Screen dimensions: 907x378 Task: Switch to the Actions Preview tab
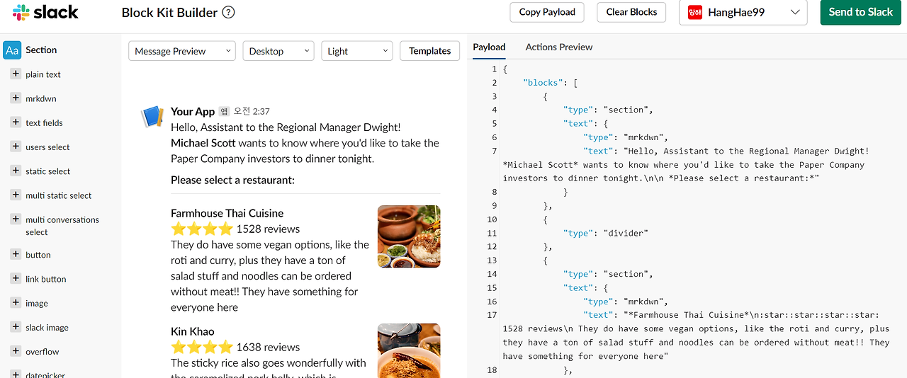click(559, 47)
